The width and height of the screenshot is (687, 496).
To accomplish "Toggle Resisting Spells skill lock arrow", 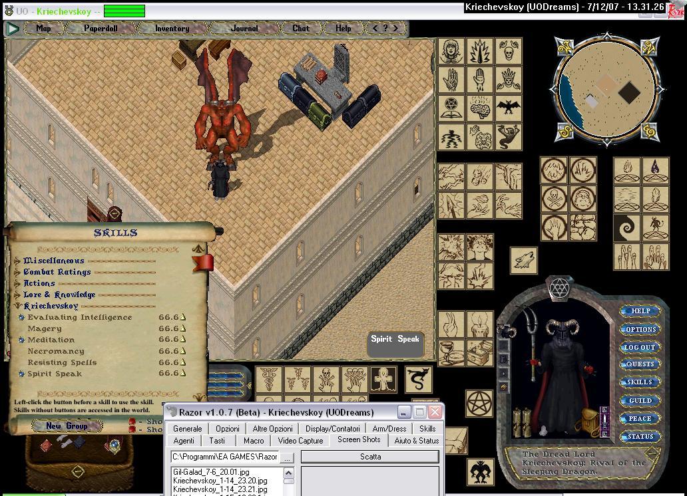I will point(183,362).
